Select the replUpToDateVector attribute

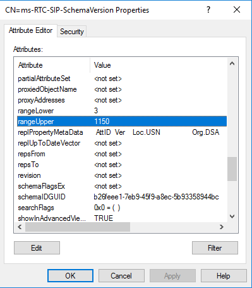pos(122,143)
